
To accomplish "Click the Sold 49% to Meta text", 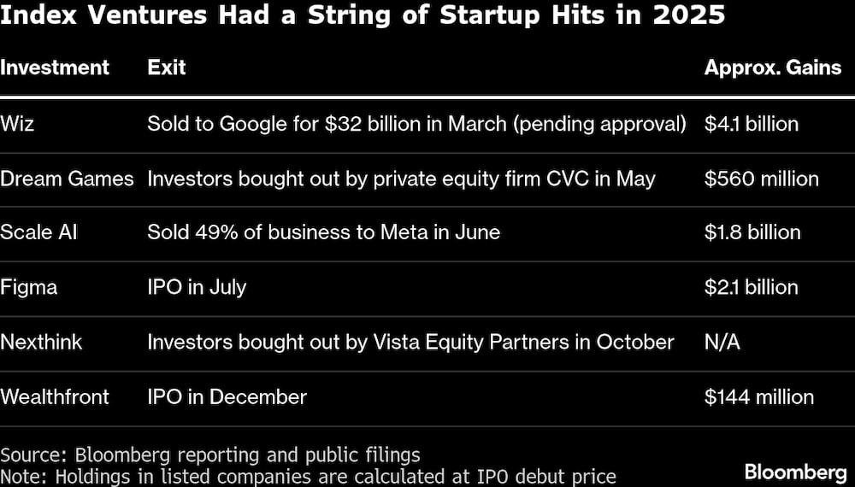I will 323,232.
